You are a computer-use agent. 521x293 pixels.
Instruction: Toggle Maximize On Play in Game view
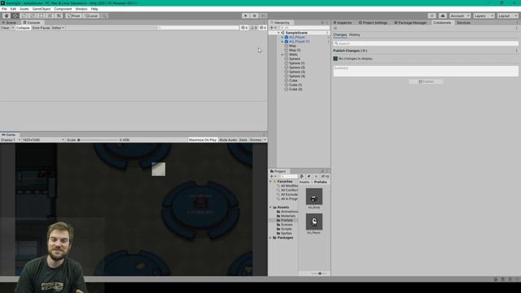tap(203, 140)
